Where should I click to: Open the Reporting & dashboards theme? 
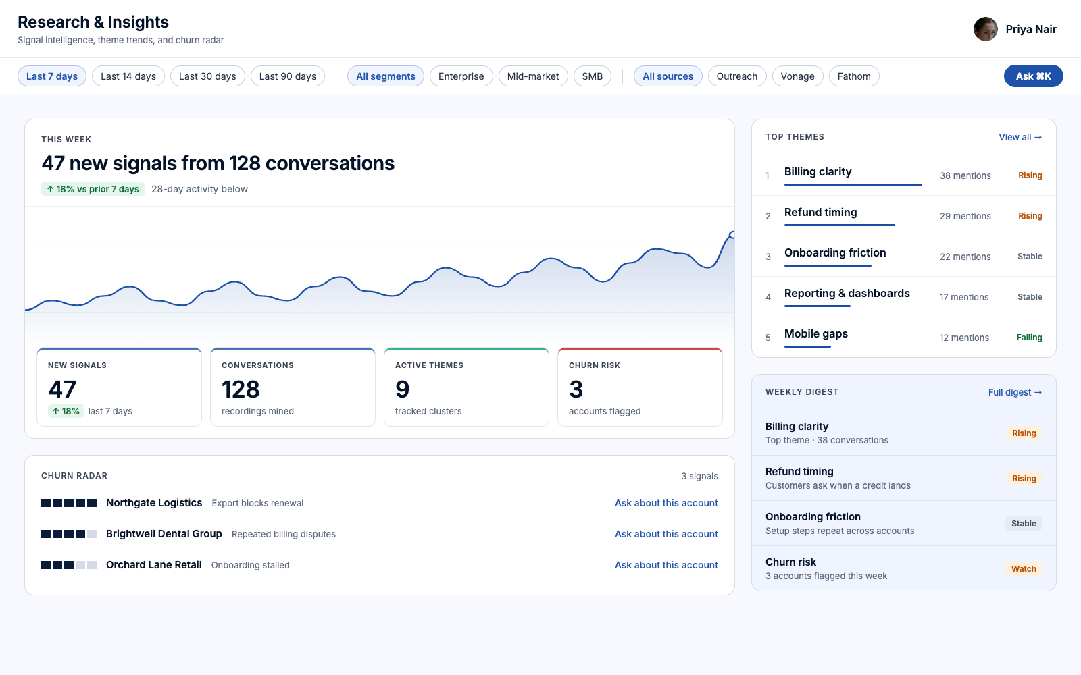click(x=904, y=297)
